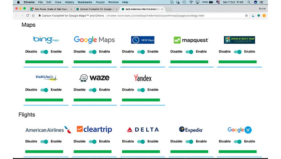The height and width of the screenshot is (159, 281).
Task: Toggle the Bing Maps enable switch
Action: coord(44,52)
